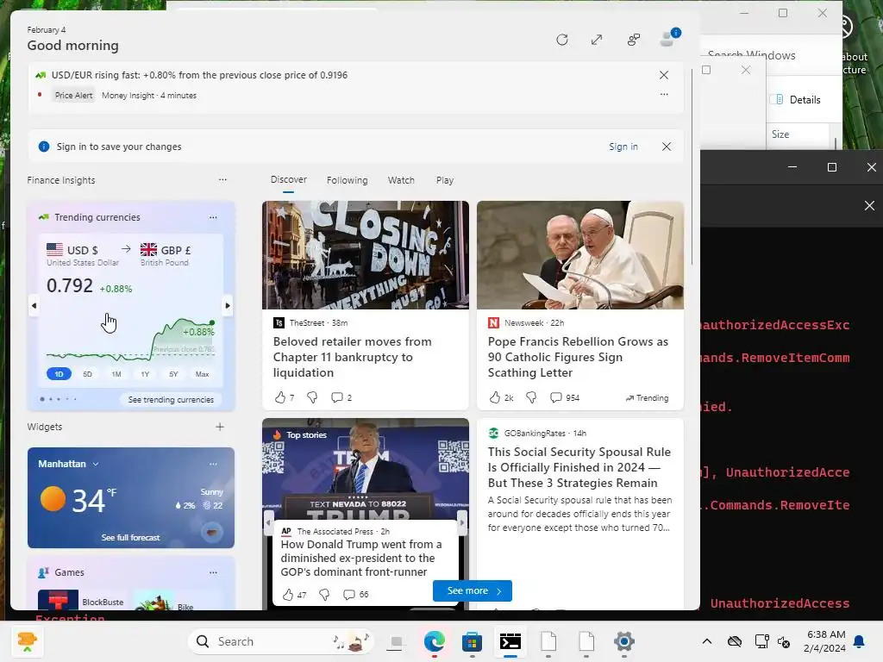This screenshot has height=662, width=883.
Task: Open Pope Francis Rebellion article headline
Action: coord(578,357)
